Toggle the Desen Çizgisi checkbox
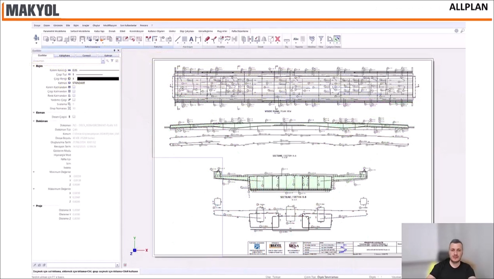Image resolution: width=494 pixels, height=279 pixels. 74,117
